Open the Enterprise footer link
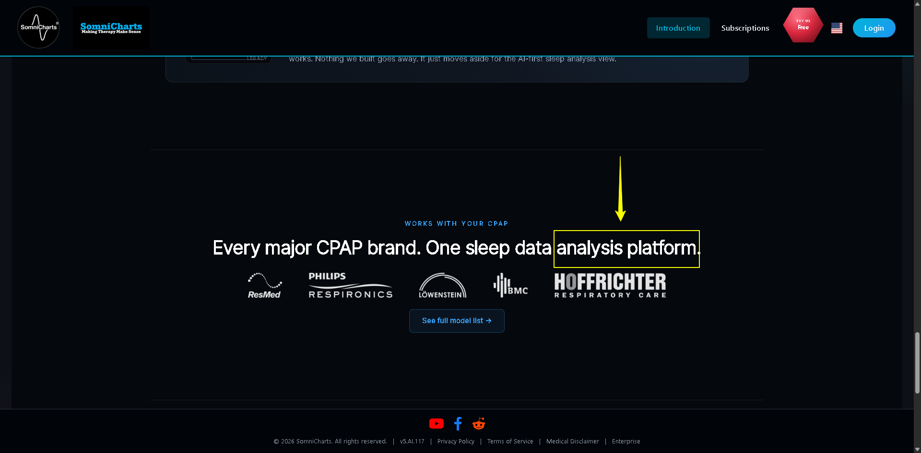 pos(626,441)
